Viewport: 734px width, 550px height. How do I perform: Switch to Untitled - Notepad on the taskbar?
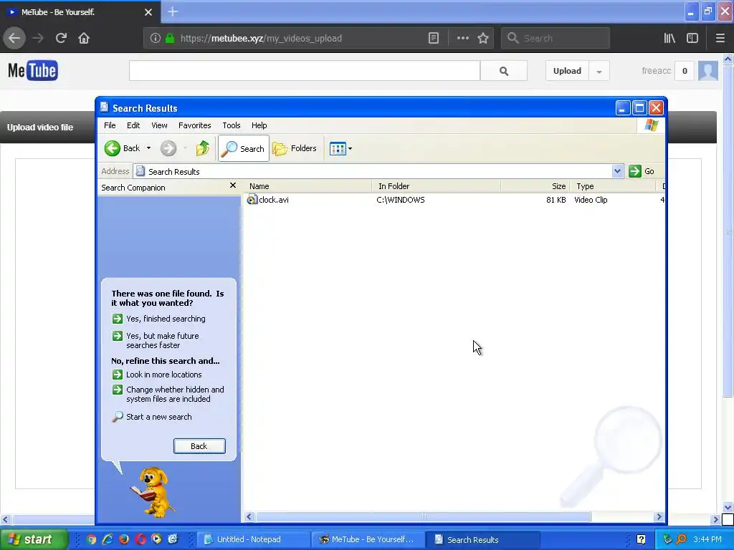pyautogui.click(x=253, y=539)
